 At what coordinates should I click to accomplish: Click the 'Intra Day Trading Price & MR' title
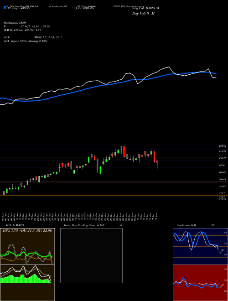point(84,225)
